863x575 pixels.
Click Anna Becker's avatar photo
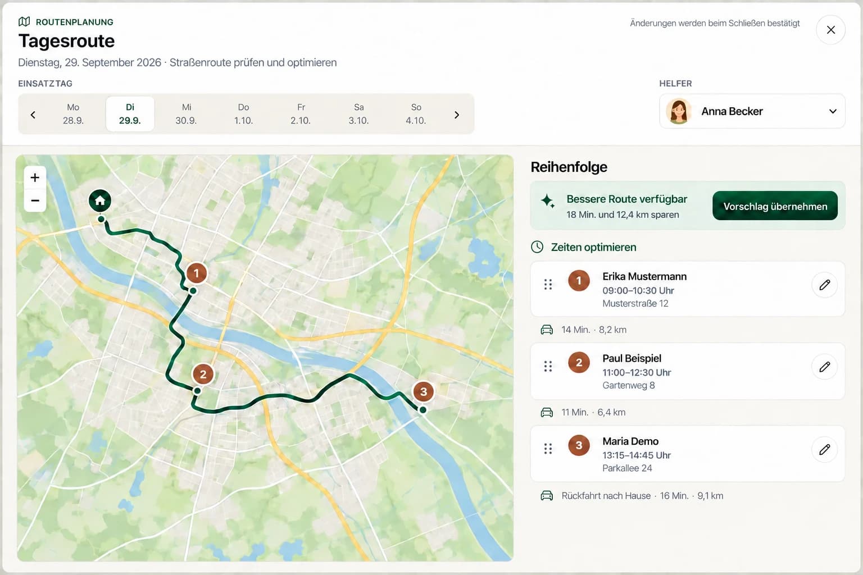pyautogui.click(x=678, y=111)
